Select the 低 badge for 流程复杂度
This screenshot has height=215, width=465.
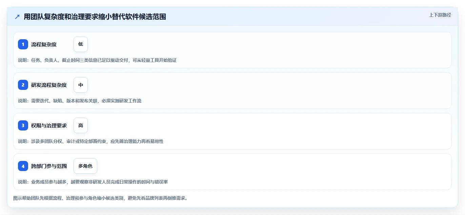pos(81,44)
